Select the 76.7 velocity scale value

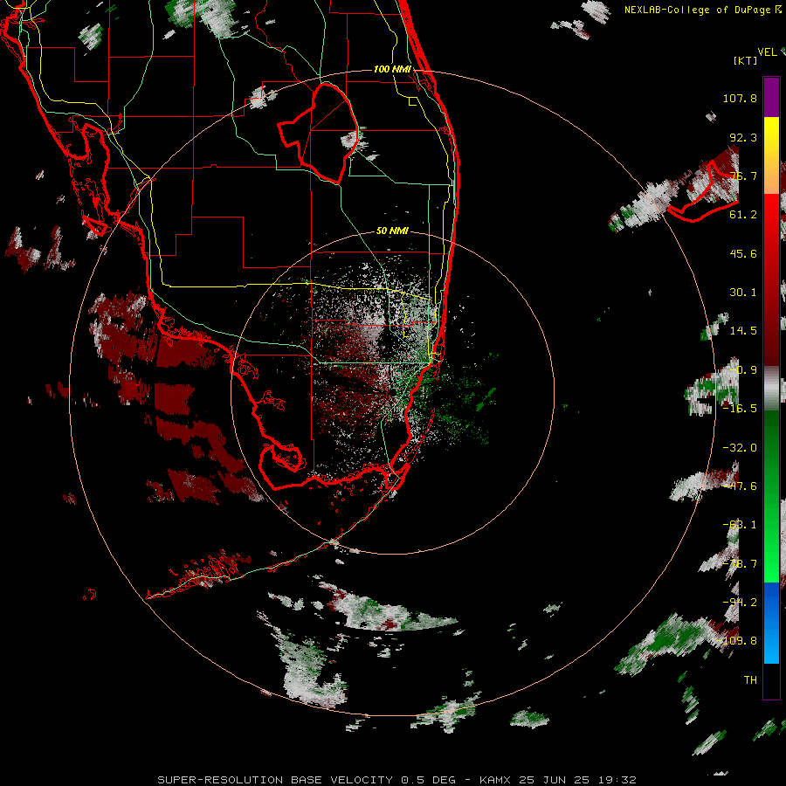(743, 176)
